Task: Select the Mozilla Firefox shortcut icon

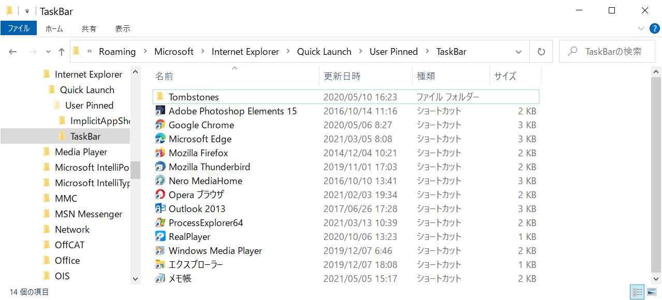Action: click(x=160, y=153)
